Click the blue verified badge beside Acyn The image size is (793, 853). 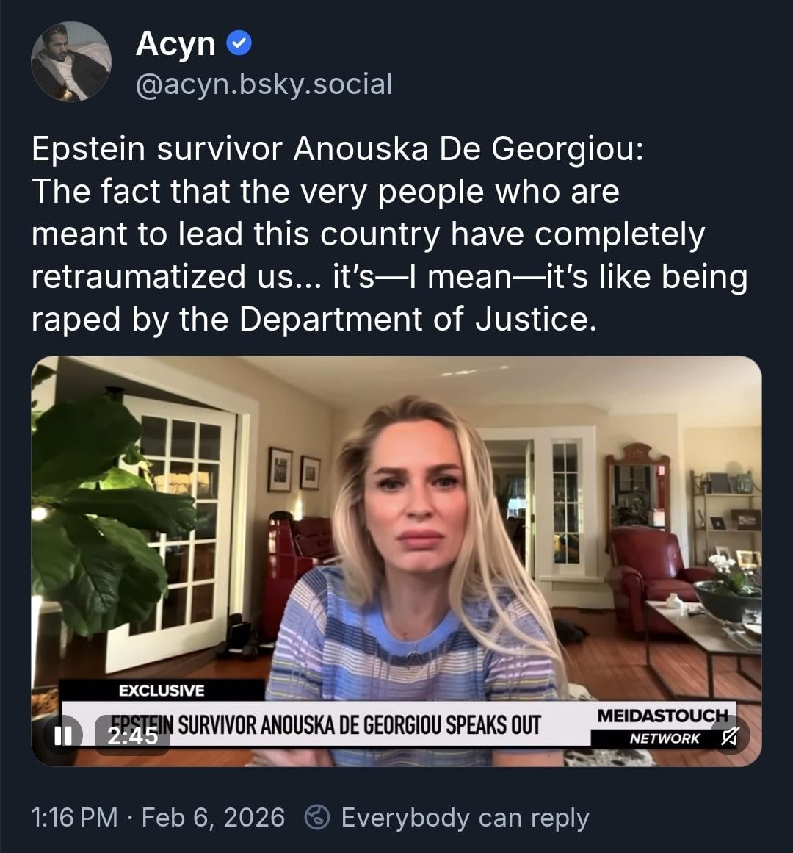pyautogui.click(x=239, y=44)
